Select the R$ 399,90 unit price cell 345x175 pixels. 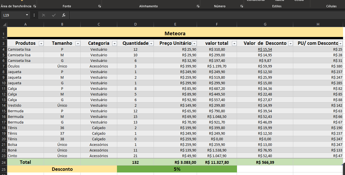click(x=175, y=66)
